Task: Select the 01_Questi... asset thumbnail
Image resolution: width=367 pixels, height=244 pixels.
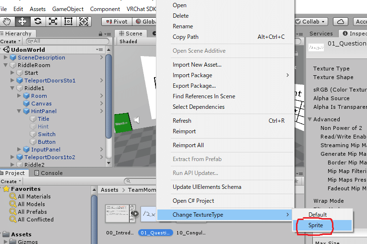Action: (x=148, y=214)
